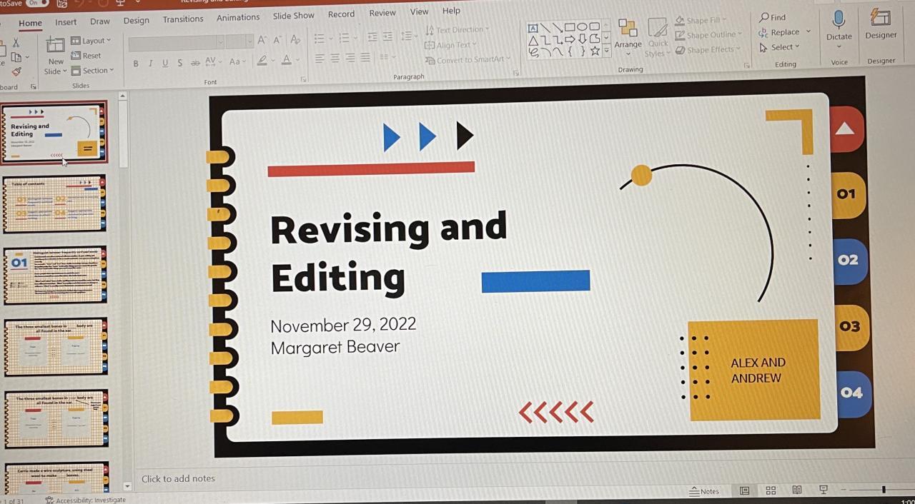Image resolution: width=915 pixels, height=504 pixels.
Task: Click the text highlight color pen
Action: point(264,61)
